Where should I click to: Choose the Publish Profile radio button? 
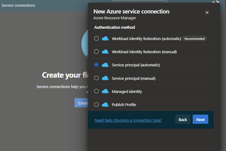click(96, 105)
